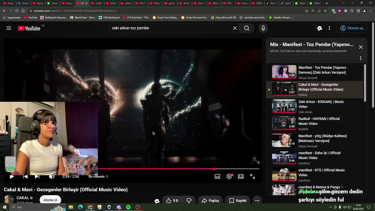The image size is (375, 211).
Task: Open the Windows Start menu
Action: coord(5,207)
